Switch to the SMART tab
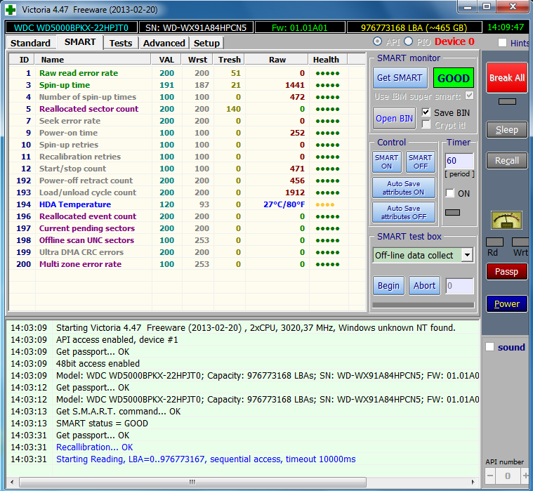This screenshot has width=533, height=491. (x=80, y=42)
